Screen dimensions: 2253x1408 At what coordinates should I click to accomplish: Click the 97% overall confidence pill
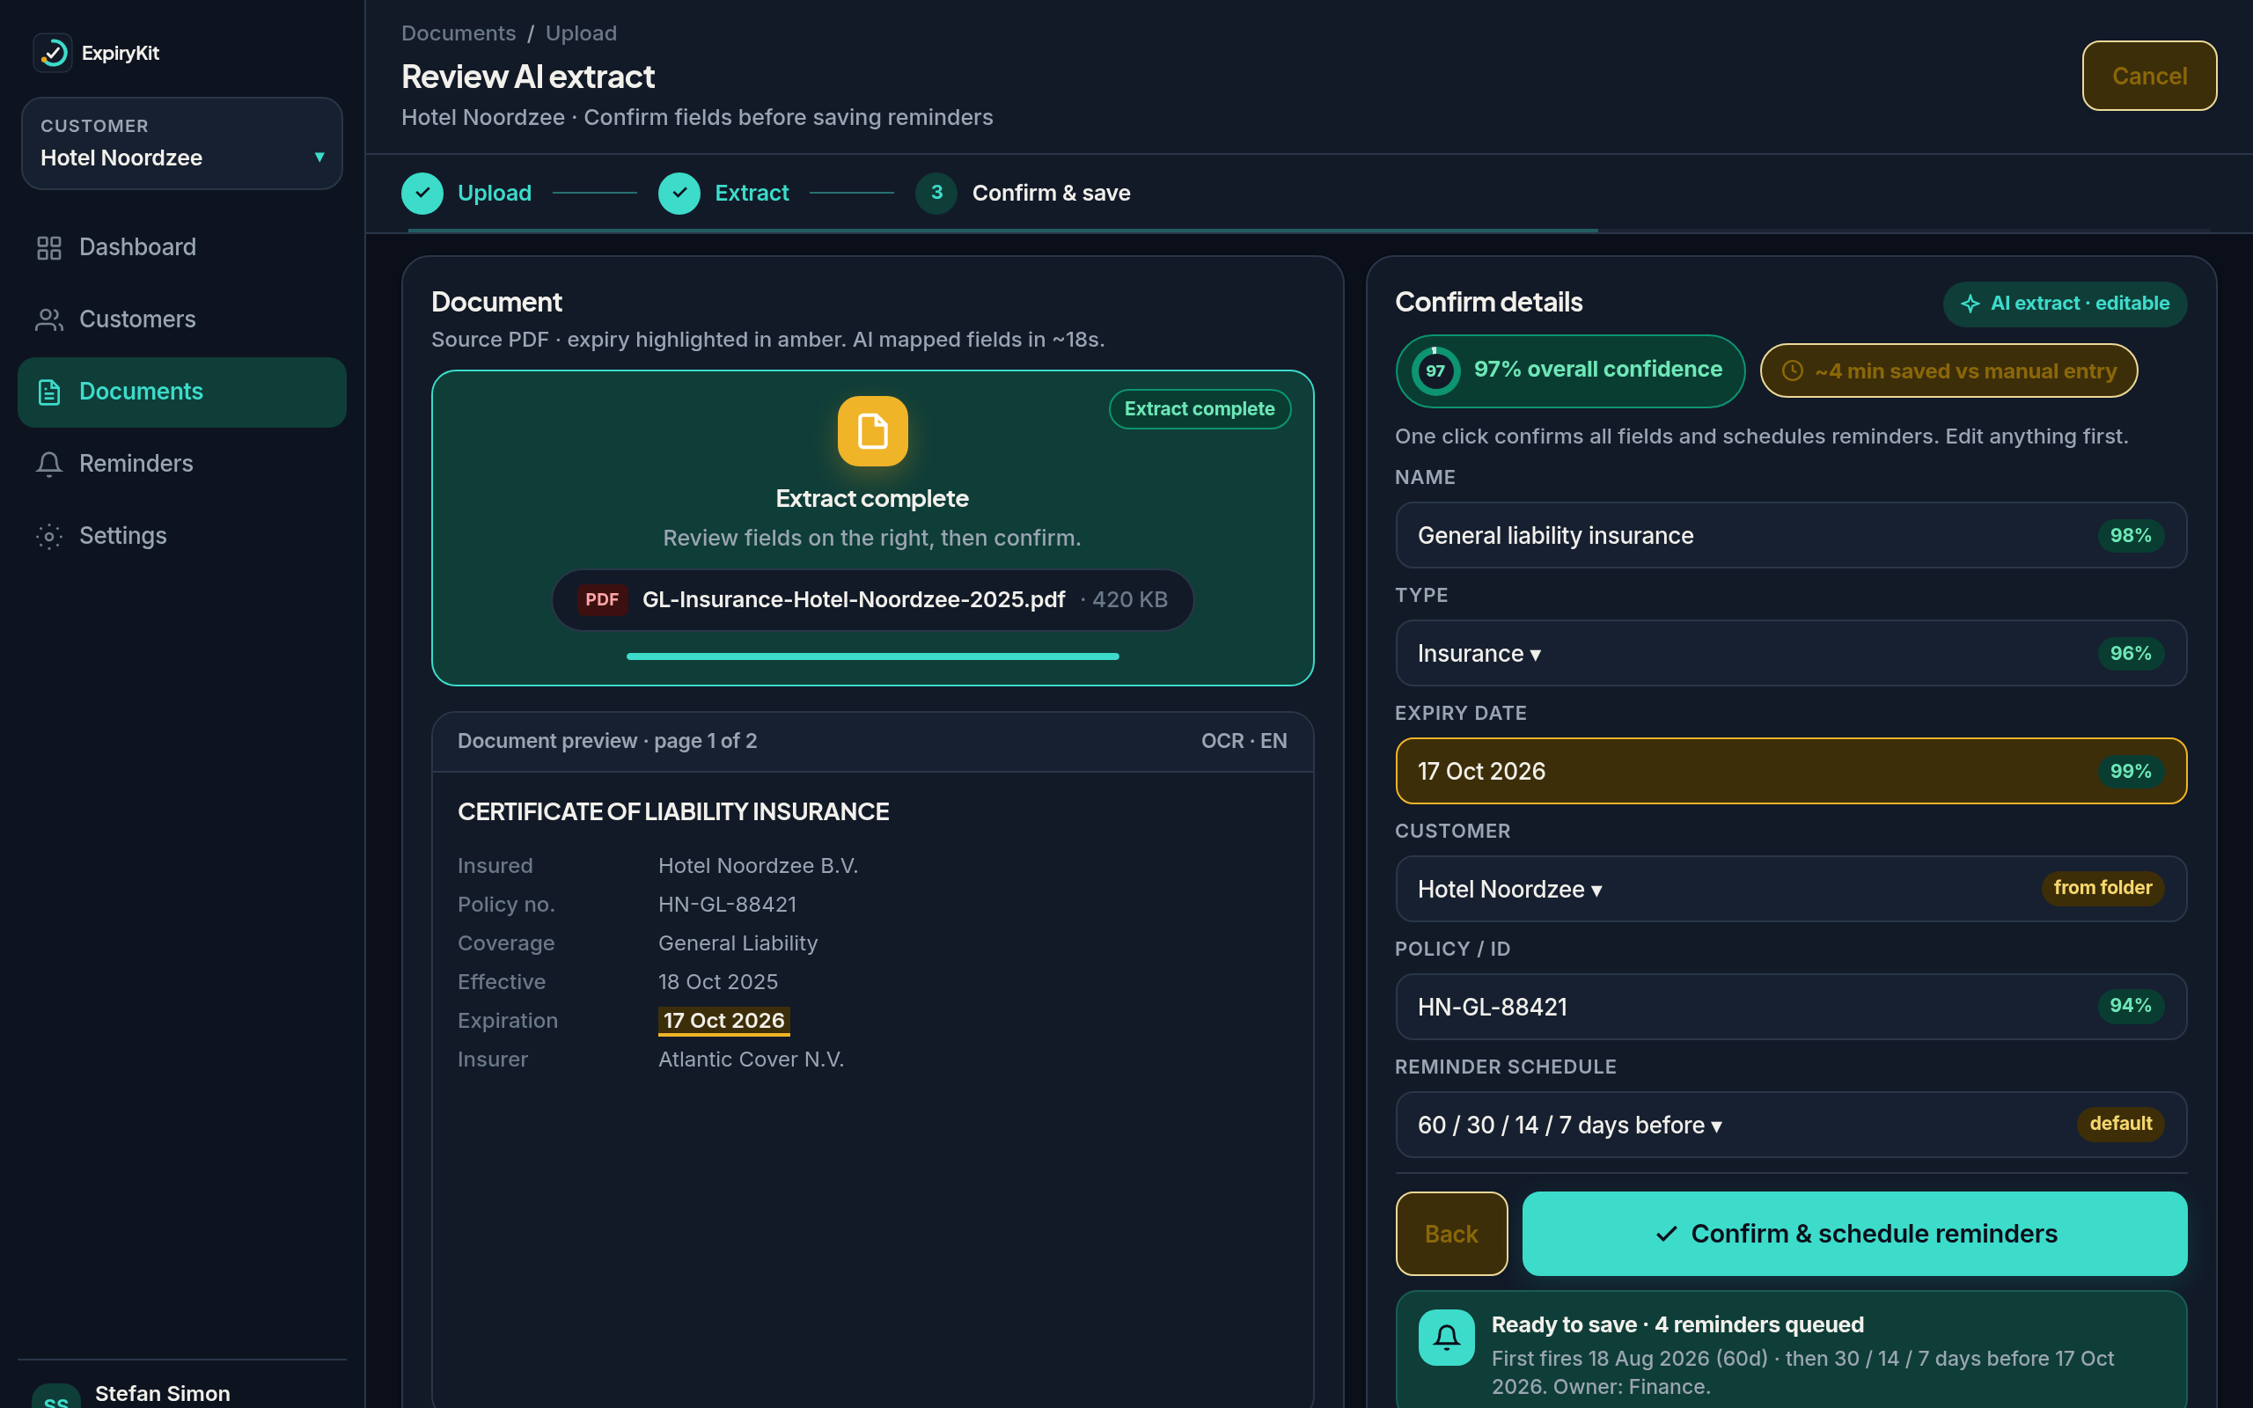coord(1570,370)
